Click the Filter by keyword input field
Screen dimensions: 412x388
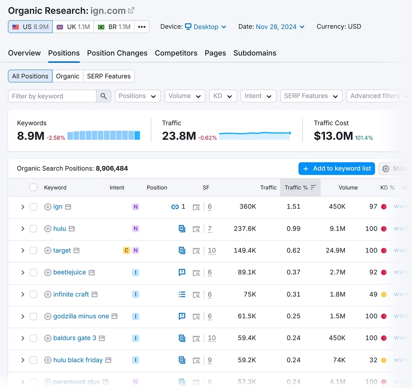[52, 96]
